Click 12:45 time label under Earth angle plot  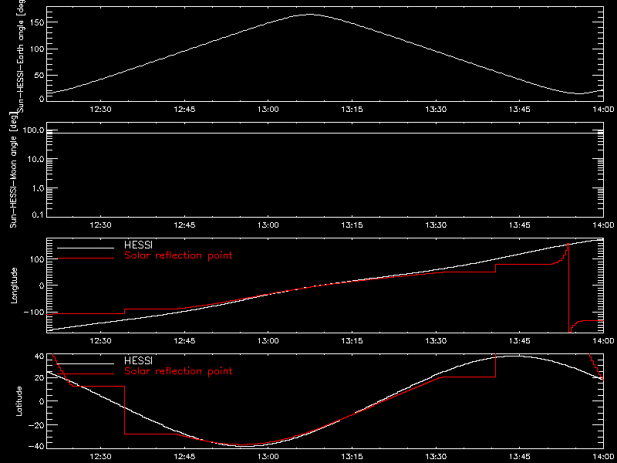tap(184, 110)
